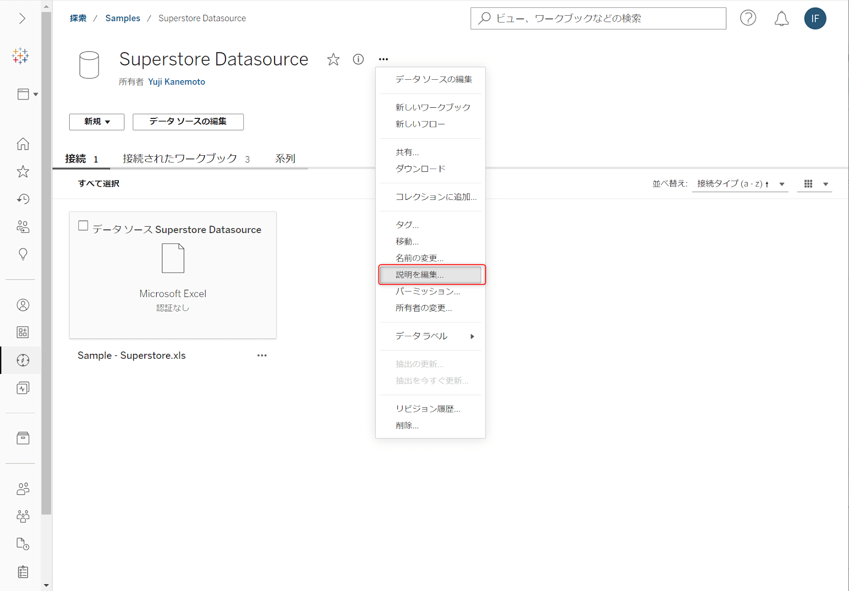
Task: Open the pulse metrics sidebar icon
Action: click(x=23, y=388)
